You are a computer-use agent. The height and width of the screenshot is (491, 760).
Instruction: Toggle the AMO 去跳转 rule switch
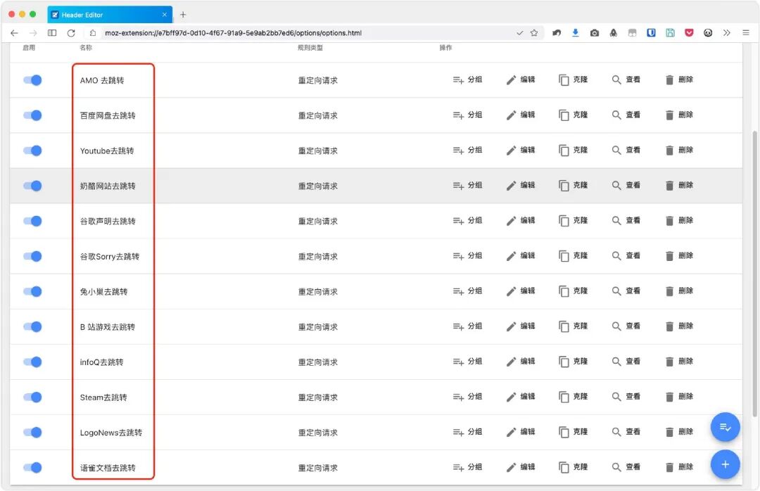tap(32, 80)
